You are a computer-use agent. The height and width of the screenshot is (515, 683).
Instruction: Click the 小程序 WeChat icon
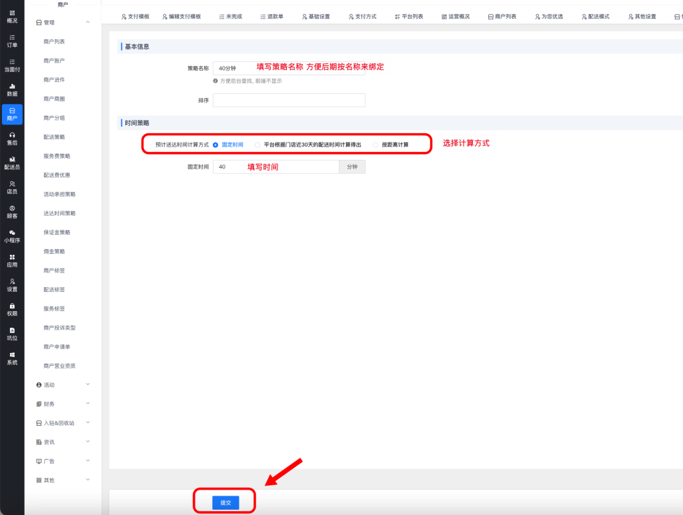click(x=12, y=233)
